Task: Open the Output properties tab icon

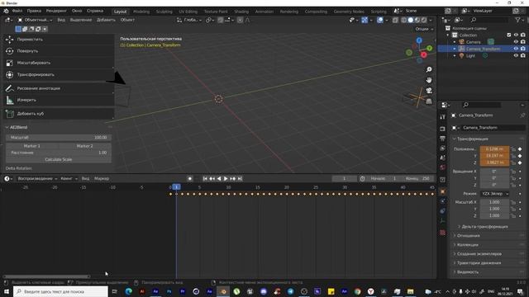Action: 443,139
